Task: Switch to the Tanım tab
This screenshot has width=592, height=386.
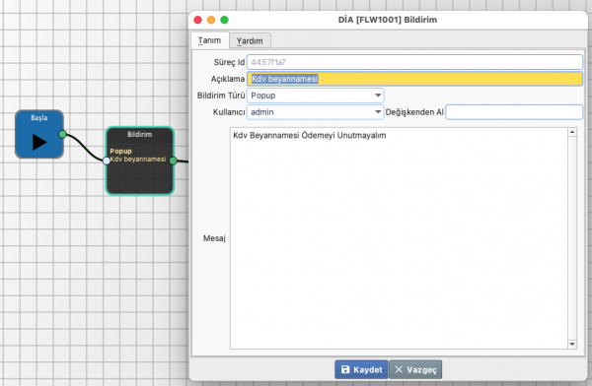Action: [210, 40]
